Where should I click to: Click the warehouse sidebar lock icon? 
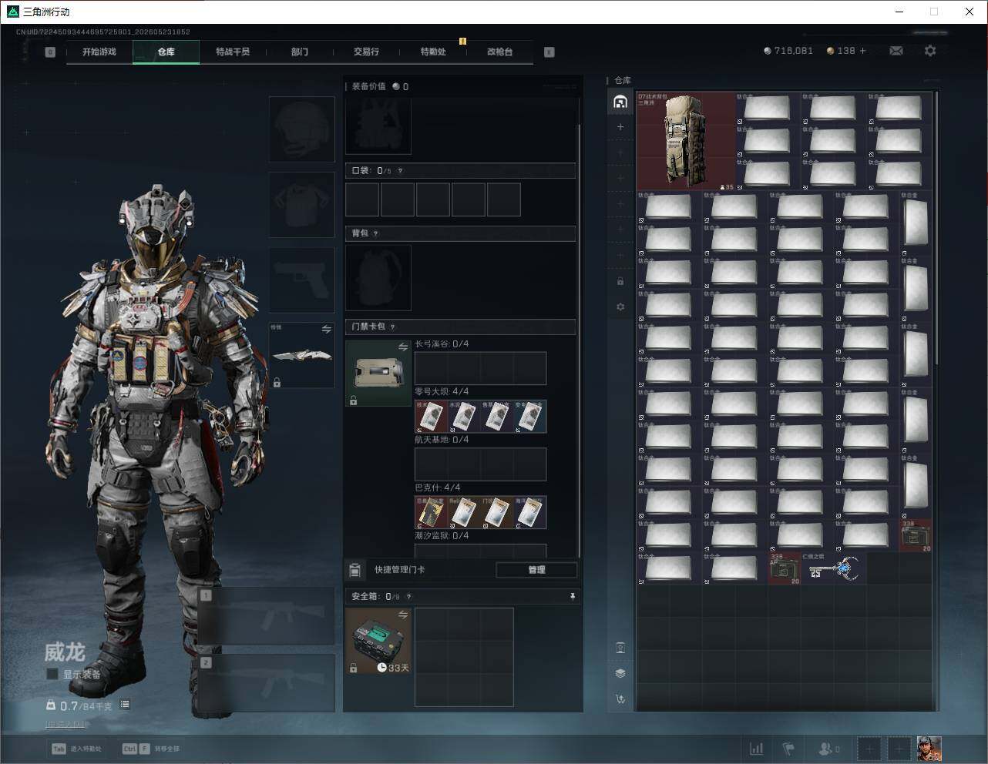click(620, 281)
